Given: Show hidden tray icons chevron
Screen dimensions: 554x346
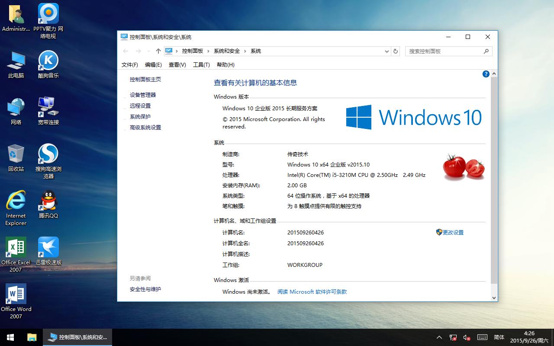Looking at the screenshot, I should (x=439, y=337).
